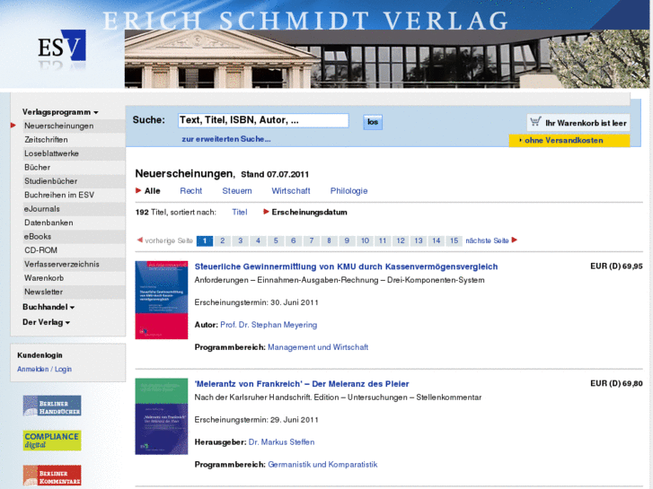Screen dimensions: 653x489
Task: Open Berliner Handbücher banner
Action: pyautogui.click(x=52, y=406)
